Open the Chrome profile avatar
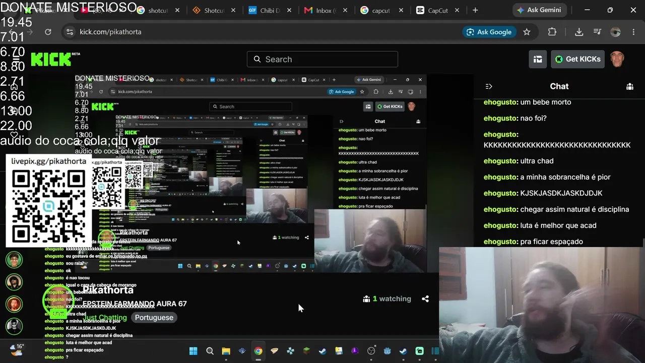Image resolution: width=645 pixels, height=363 pixels. [615, 32]
